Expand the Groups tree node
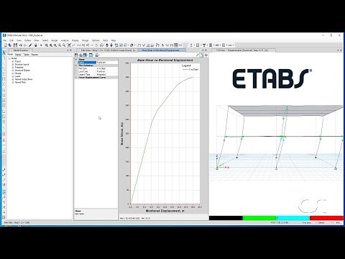The width and height of the screenshot is (345, 259). click(13, 73)
